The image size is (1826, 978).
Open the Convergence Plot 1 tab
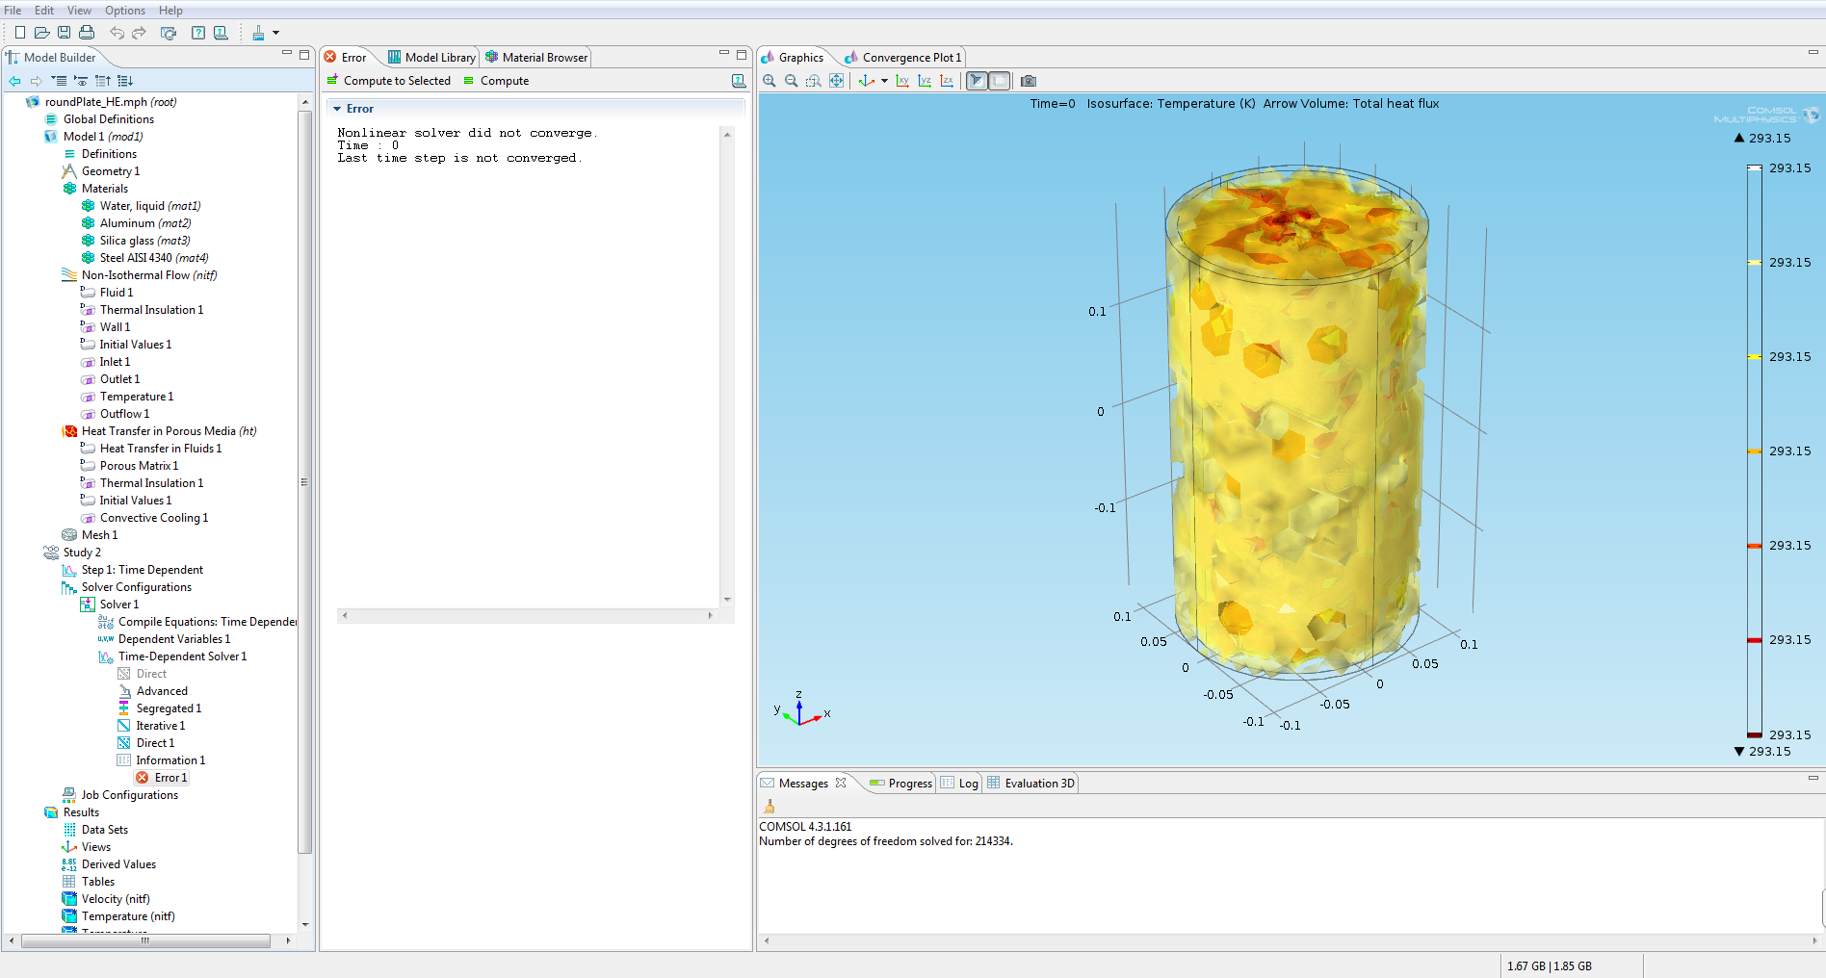(910, 58)
